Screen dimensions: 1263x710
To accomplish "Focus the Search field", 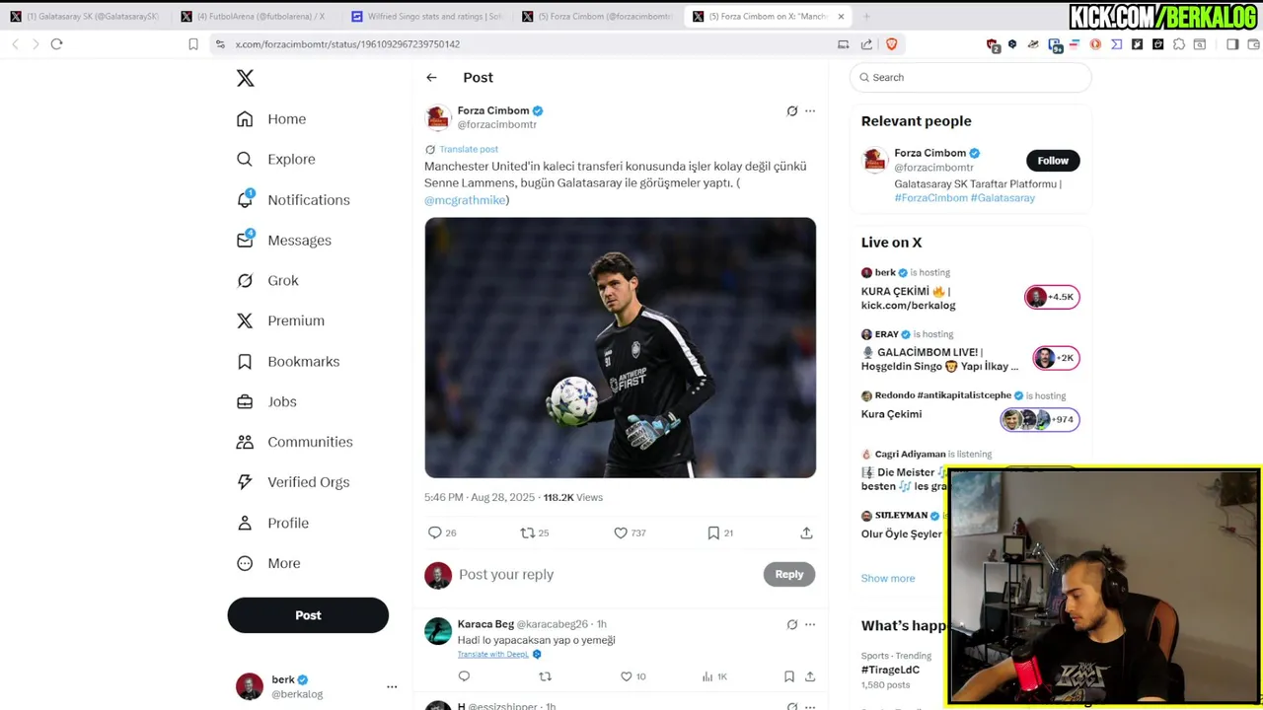I will coord(971,77).
